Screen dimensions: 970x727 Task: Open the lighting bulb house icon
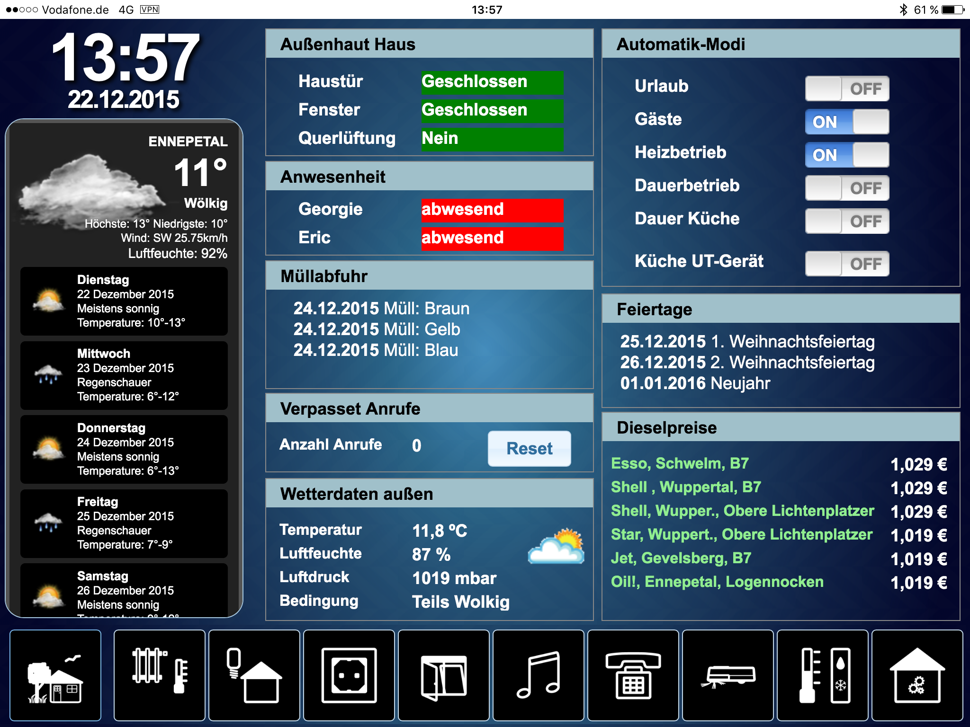pos(254,675)
